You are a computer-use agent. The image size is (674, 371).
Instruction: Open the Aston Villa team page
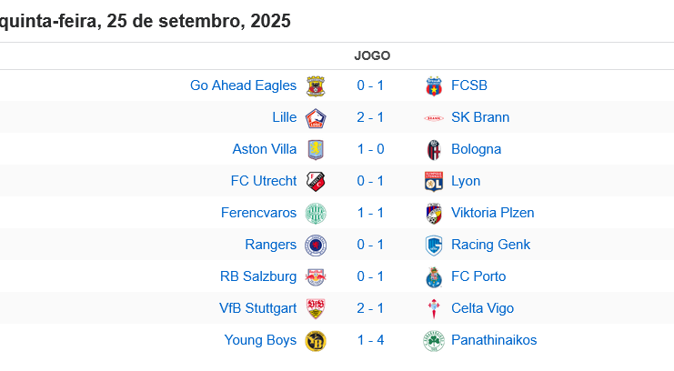pos(265,149)
